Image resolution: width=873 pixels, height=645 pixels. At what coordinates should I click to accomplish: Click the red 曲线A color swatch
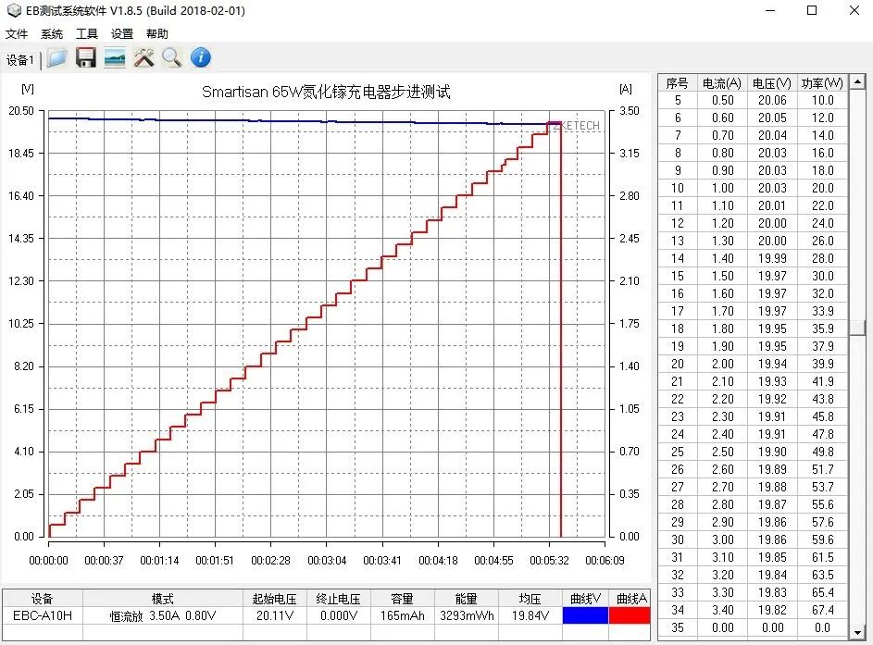pos(630,615)
